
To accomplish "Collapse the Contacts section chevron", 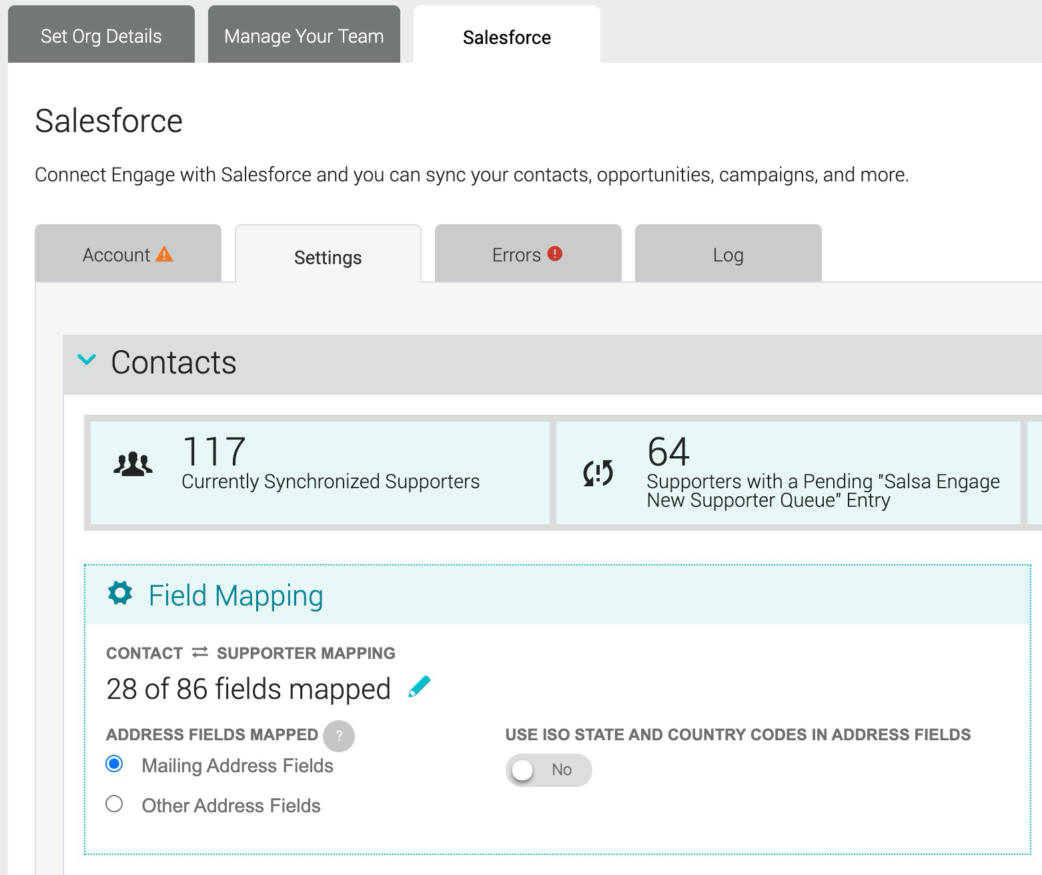I will pyautogui.click(x=87, y=361).
